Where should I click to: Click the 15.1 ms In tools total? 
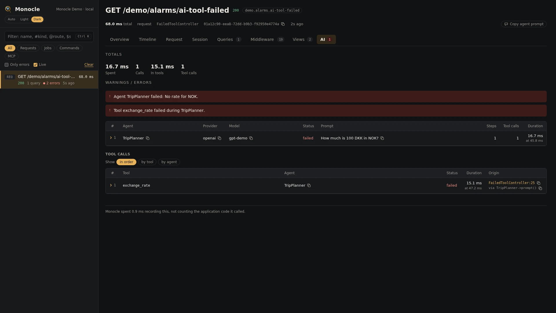pos(162,69)
